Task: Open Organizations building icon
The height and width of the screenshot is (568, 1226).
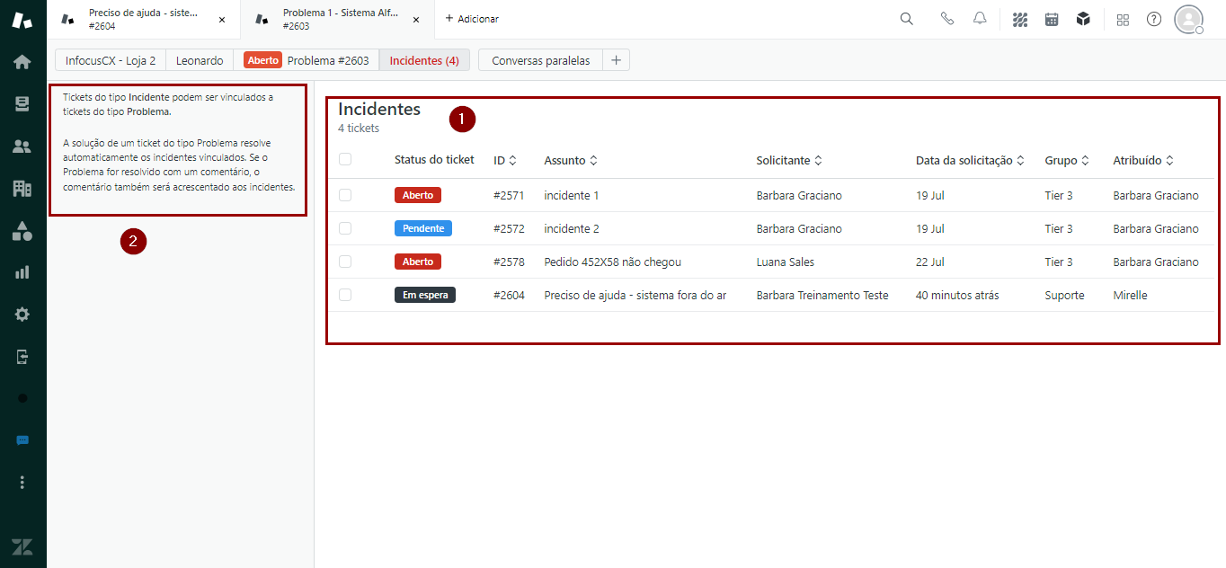Action: click(22, 189)
